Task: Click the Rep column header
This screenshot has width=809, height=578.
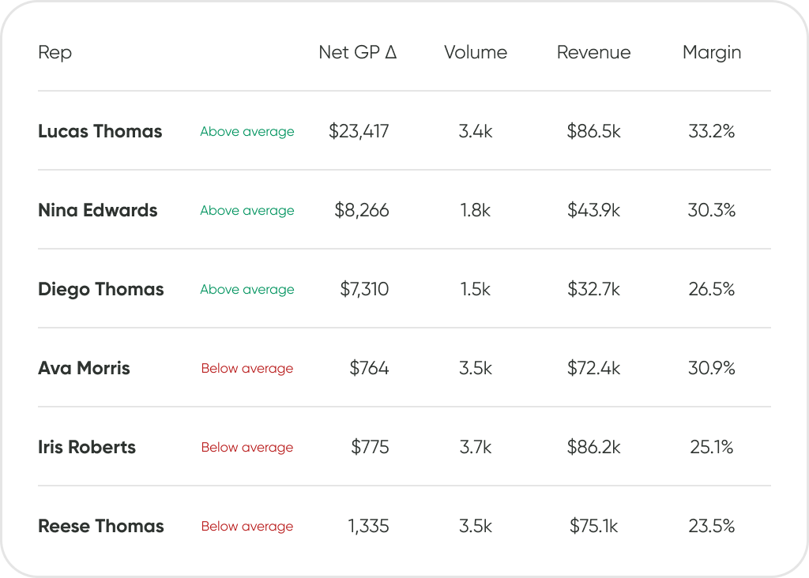Action: click(x=55, y=53)
